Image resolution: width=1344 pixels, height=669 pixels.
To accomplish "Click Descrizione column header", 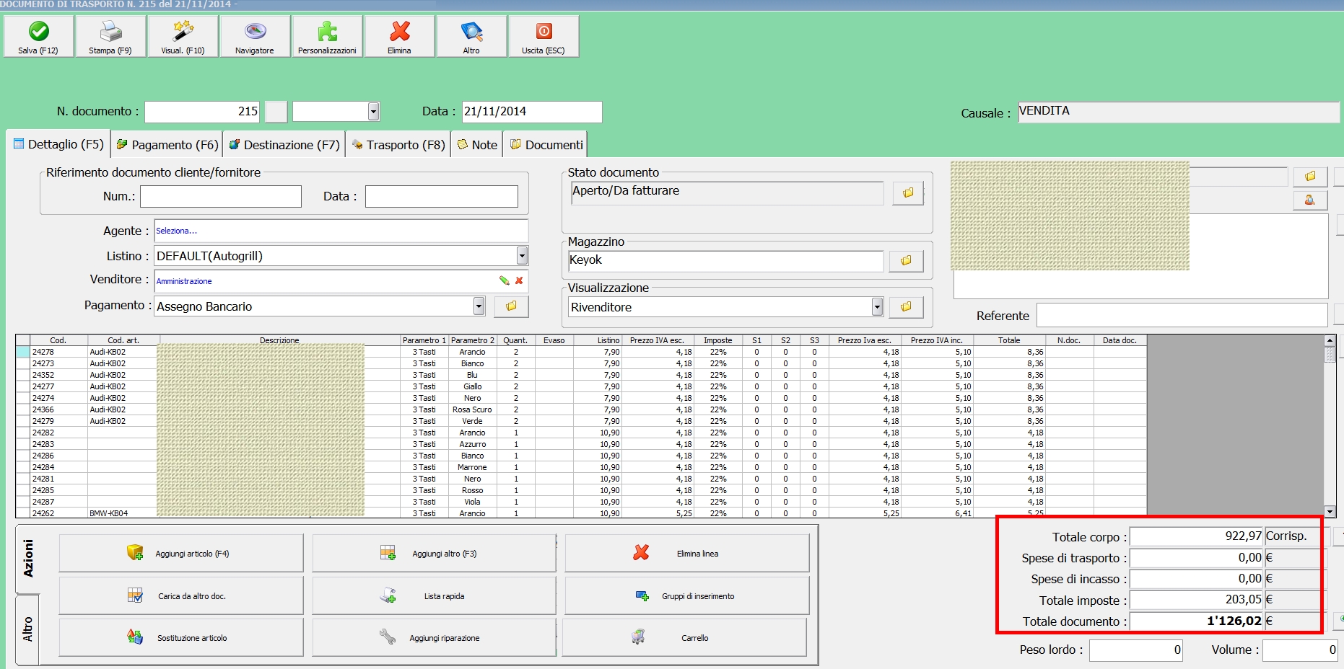I will (280, 340).
